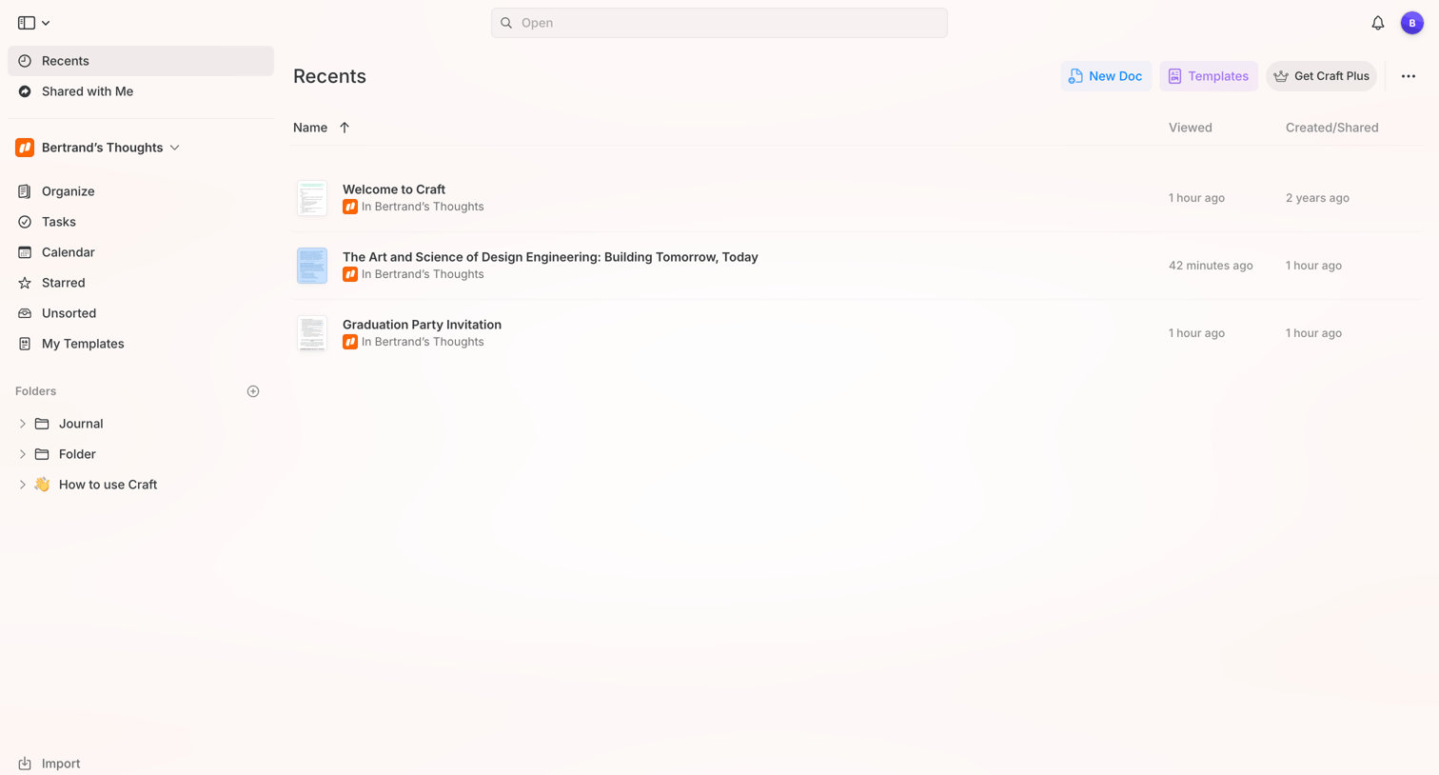Sort by Name column header
1439x775 pixels.
click(310, 128)
